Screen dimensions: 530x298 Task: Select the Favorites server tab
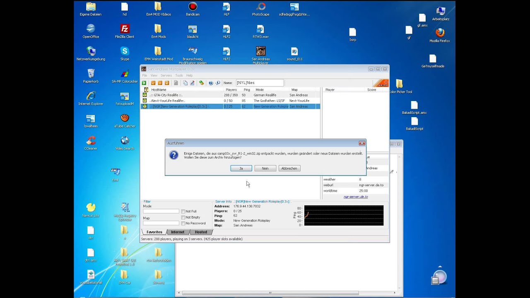click(154, 232)
